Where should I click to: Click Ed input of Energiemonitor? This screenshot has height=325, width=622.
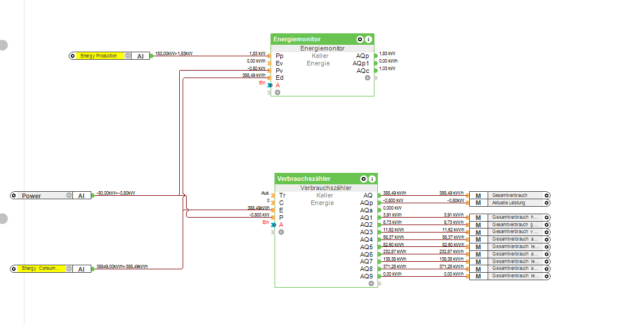[279, 78]
